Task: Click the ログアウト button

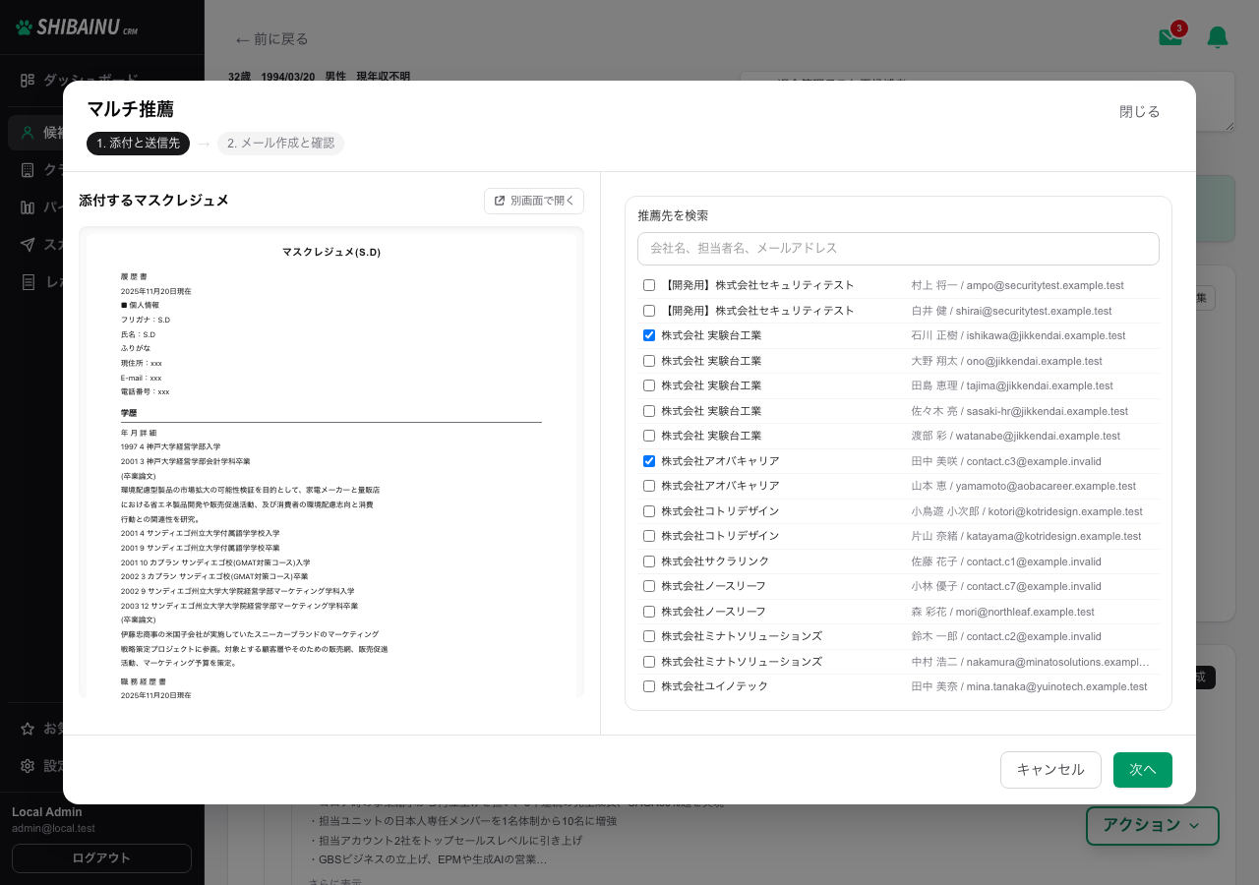Action: click(x=101, y=858)
